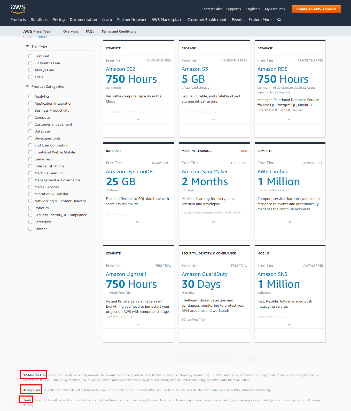Click the AWS logo
351x411 pixels.
18,9
